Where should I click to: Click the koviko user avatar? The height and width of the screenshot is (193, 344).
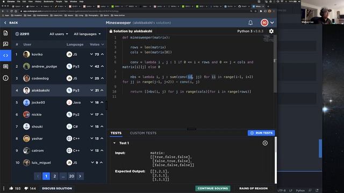click(x=26, y=54)
